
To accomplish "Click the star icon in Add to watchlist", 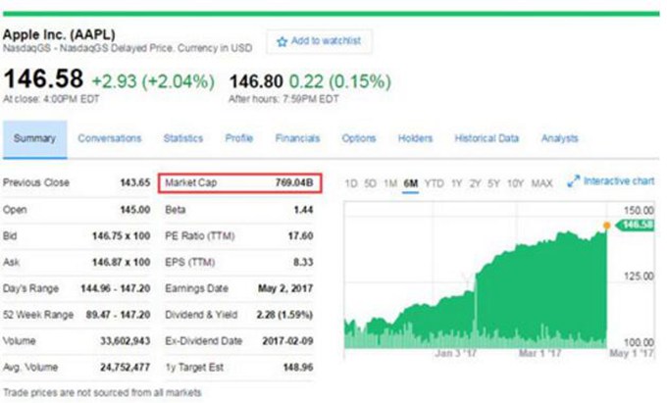I will [282, 41].
